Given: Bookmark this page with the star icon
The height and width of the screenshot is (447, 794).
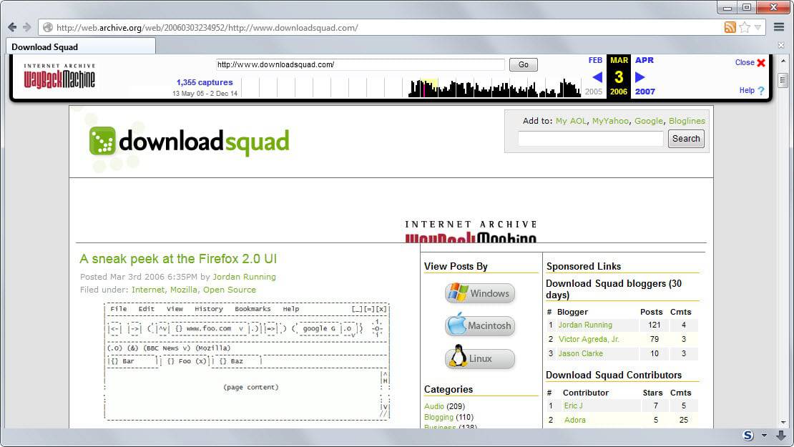Looking at the screenshot, I should (x=745, y=27).
